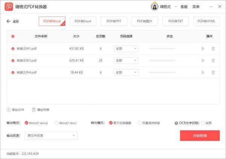The image size is (226, 159).
Task: Click the trash icon for 转换文件4.pdf
Action: [213, 72]
